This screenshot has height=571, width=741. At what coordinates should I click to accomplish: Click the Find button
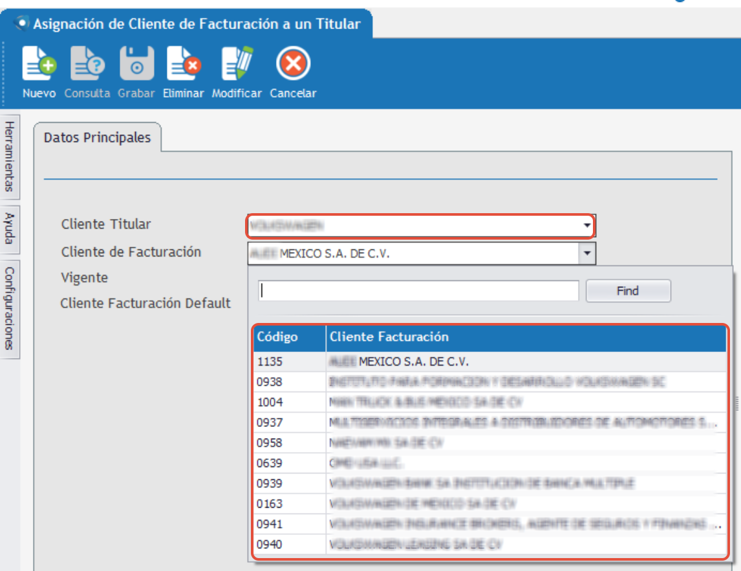[628, 291]
